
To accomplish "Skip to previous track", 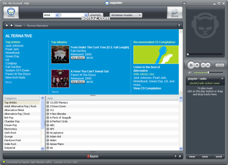I will click(x=203, y=65).
